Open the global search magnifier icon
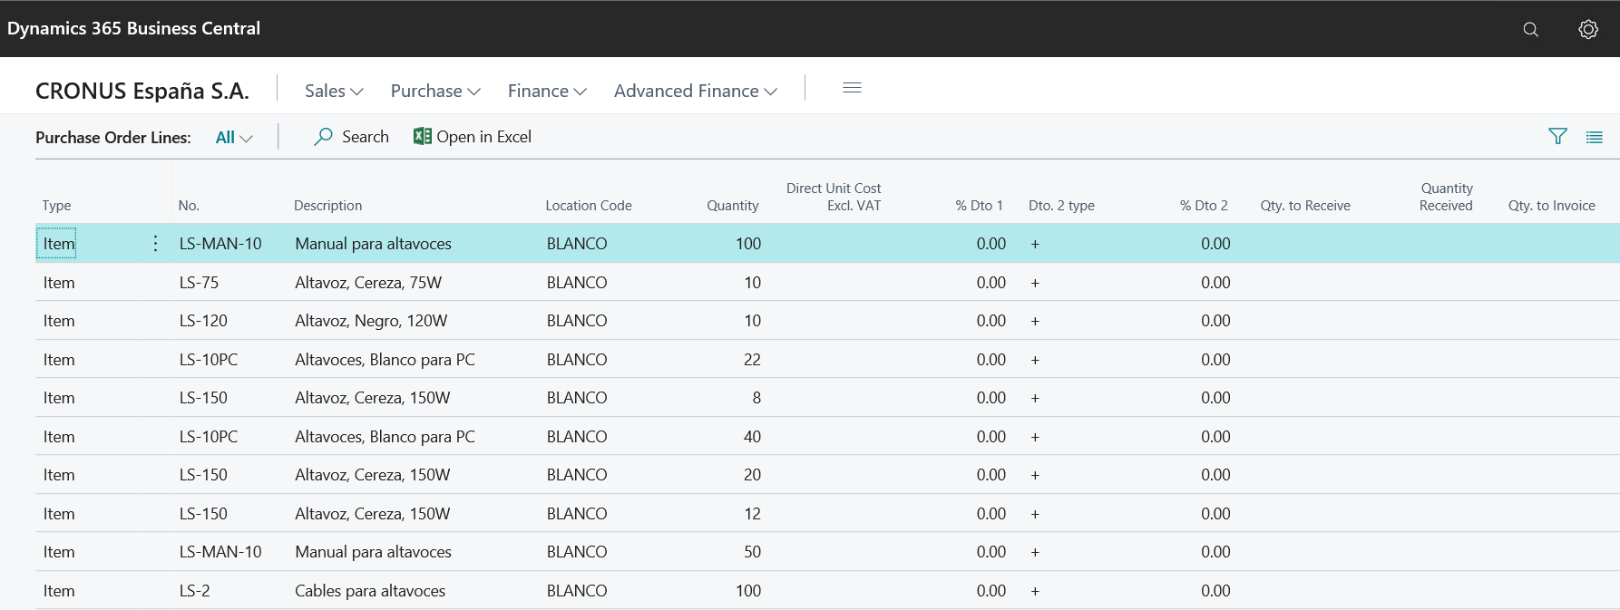 point(1530,29)
